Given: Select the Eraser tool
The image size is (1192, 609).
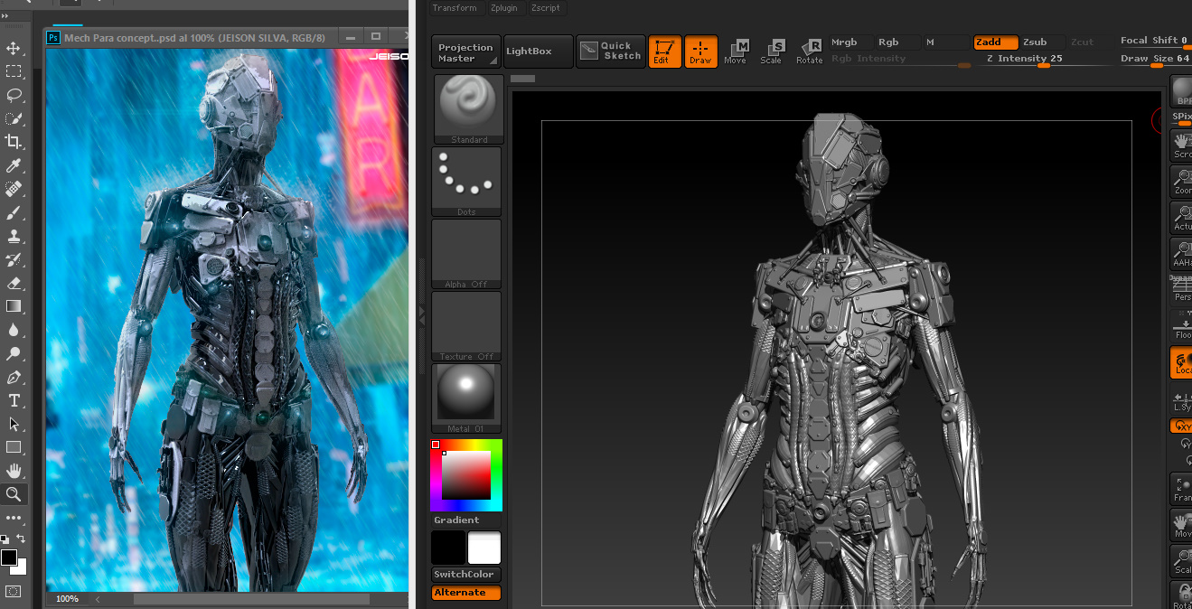Looking at the screenshot, I should [x=14, y=283].
